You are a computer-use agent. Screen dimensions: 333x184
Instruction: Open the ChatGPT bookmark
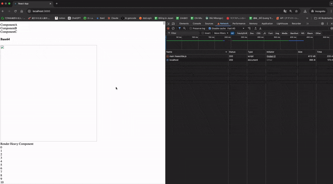click(75, 18)
